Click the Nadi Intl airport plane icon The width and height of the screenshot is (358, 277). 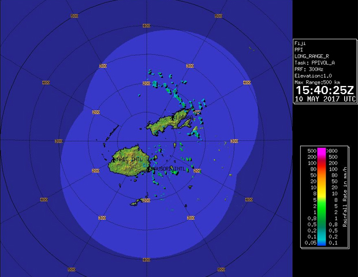coord(114,159)
